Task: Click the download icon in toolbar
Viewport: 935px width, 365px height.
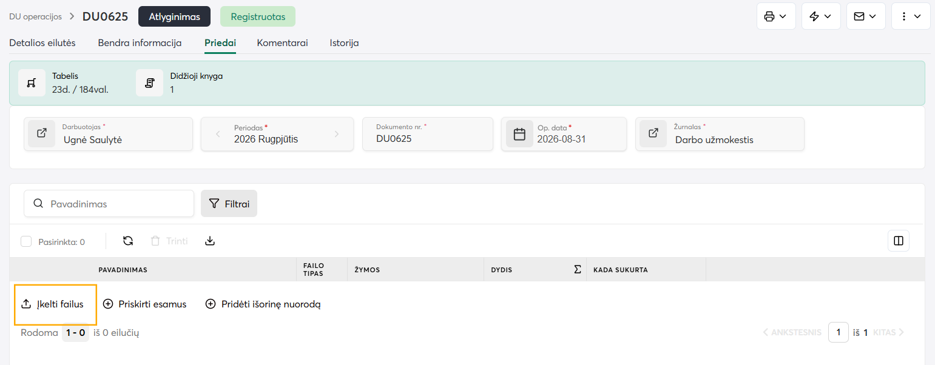Action: click(210, 241)
